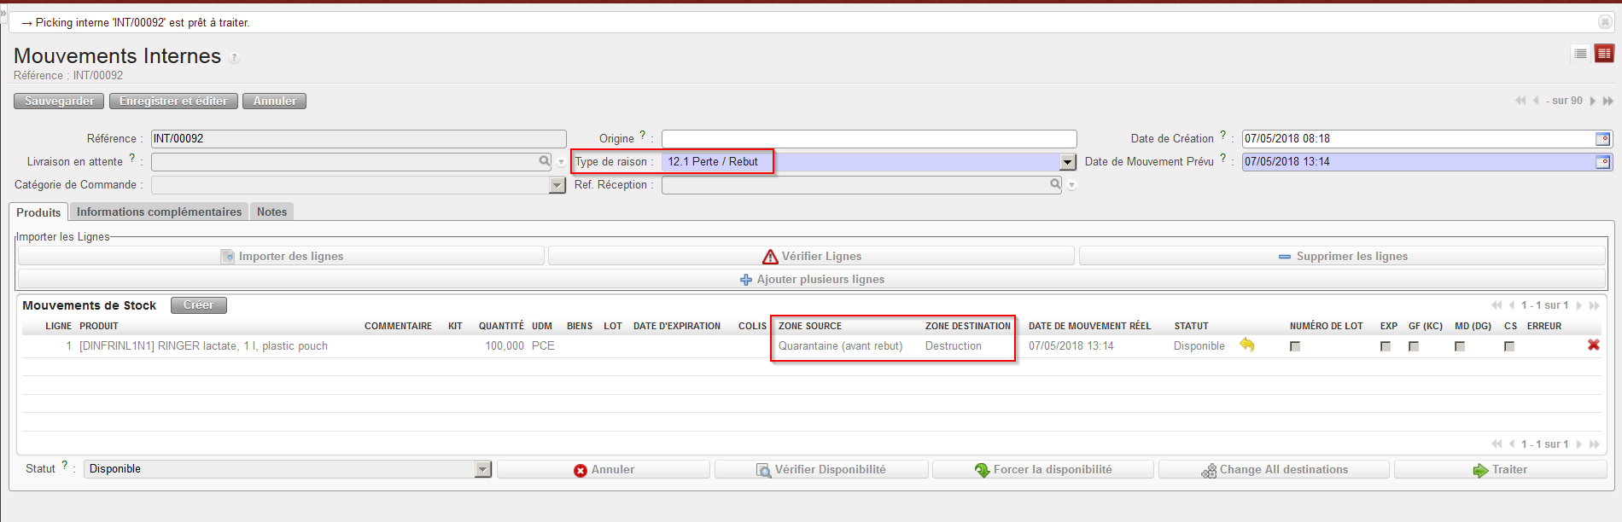Open calendar for Date de Mouvement Prévu
This screenshot has height=522, width=1622.
(x=1602, y=162)
